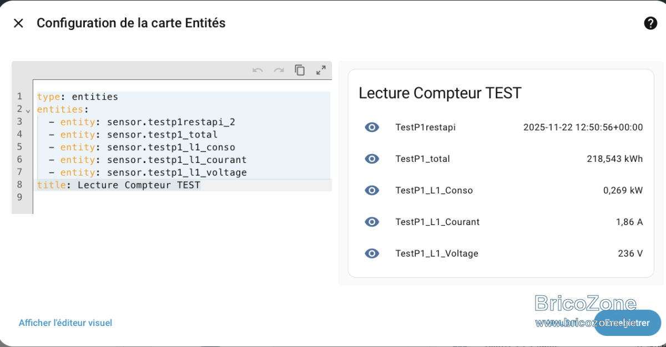This screenshot has height=347, width=666.
Task: Place cursor on sensor.testp1restapi_2 line
Action: tap(142, 122)
